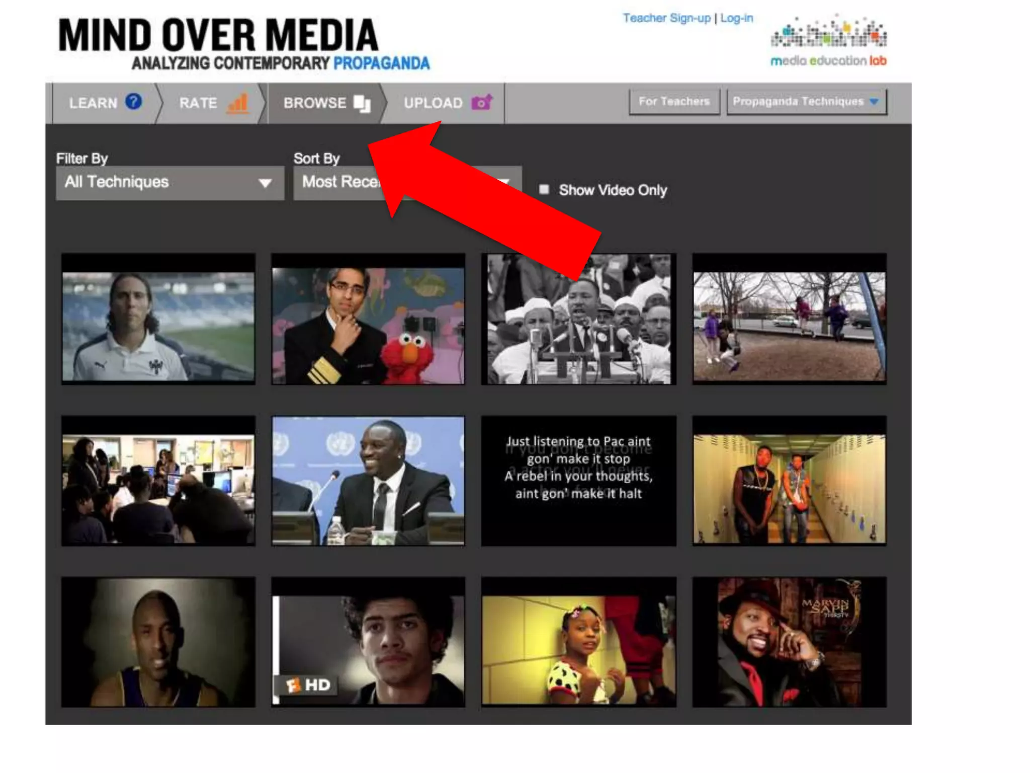1030x773 pixels.
Task: Enable the Show Video Only checkbox
Action: (x=544, y=189)
